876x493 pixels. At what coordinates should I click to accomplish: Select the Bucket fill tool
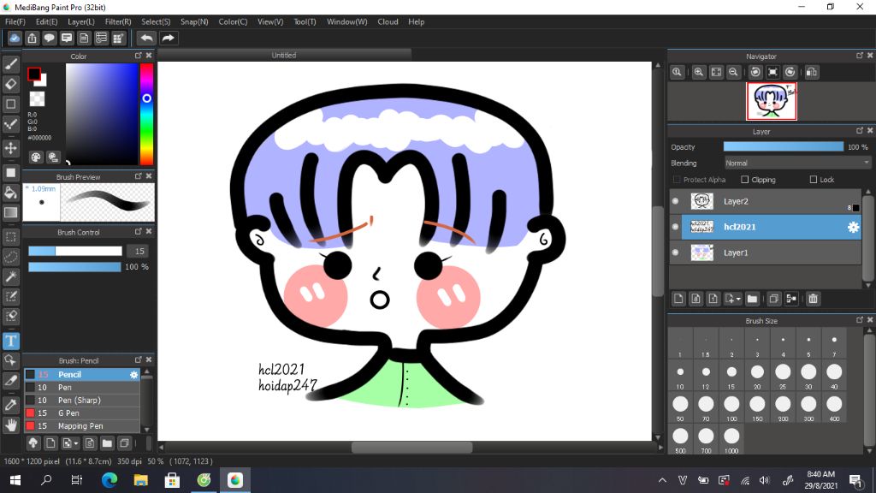pos(10,193)
